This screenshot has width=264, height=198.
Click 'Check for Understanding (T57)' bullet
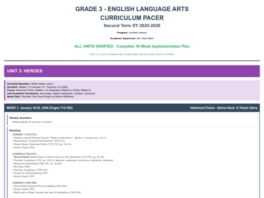[x=30, y=173]
